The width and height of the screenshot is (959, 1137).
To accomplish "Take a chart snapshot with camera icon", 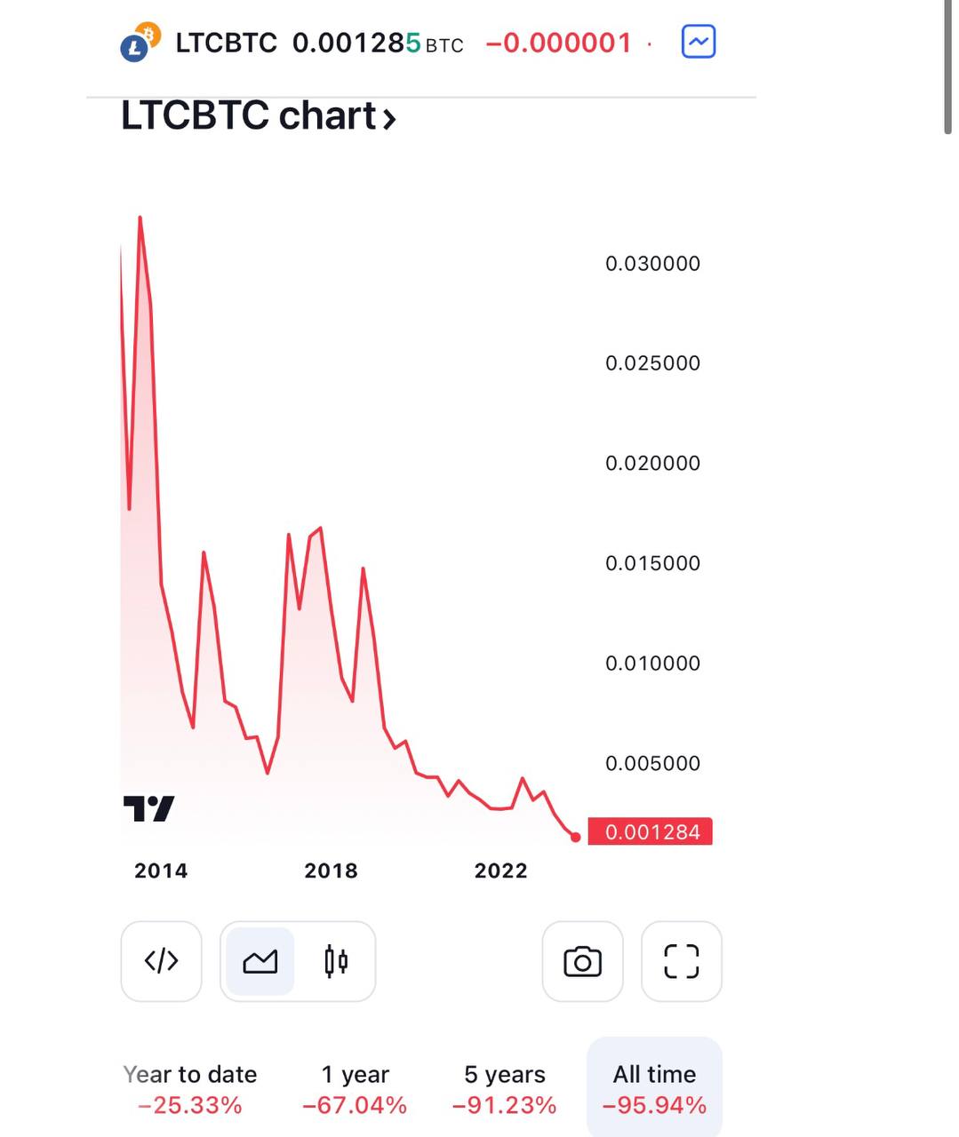I will [583, 961].
